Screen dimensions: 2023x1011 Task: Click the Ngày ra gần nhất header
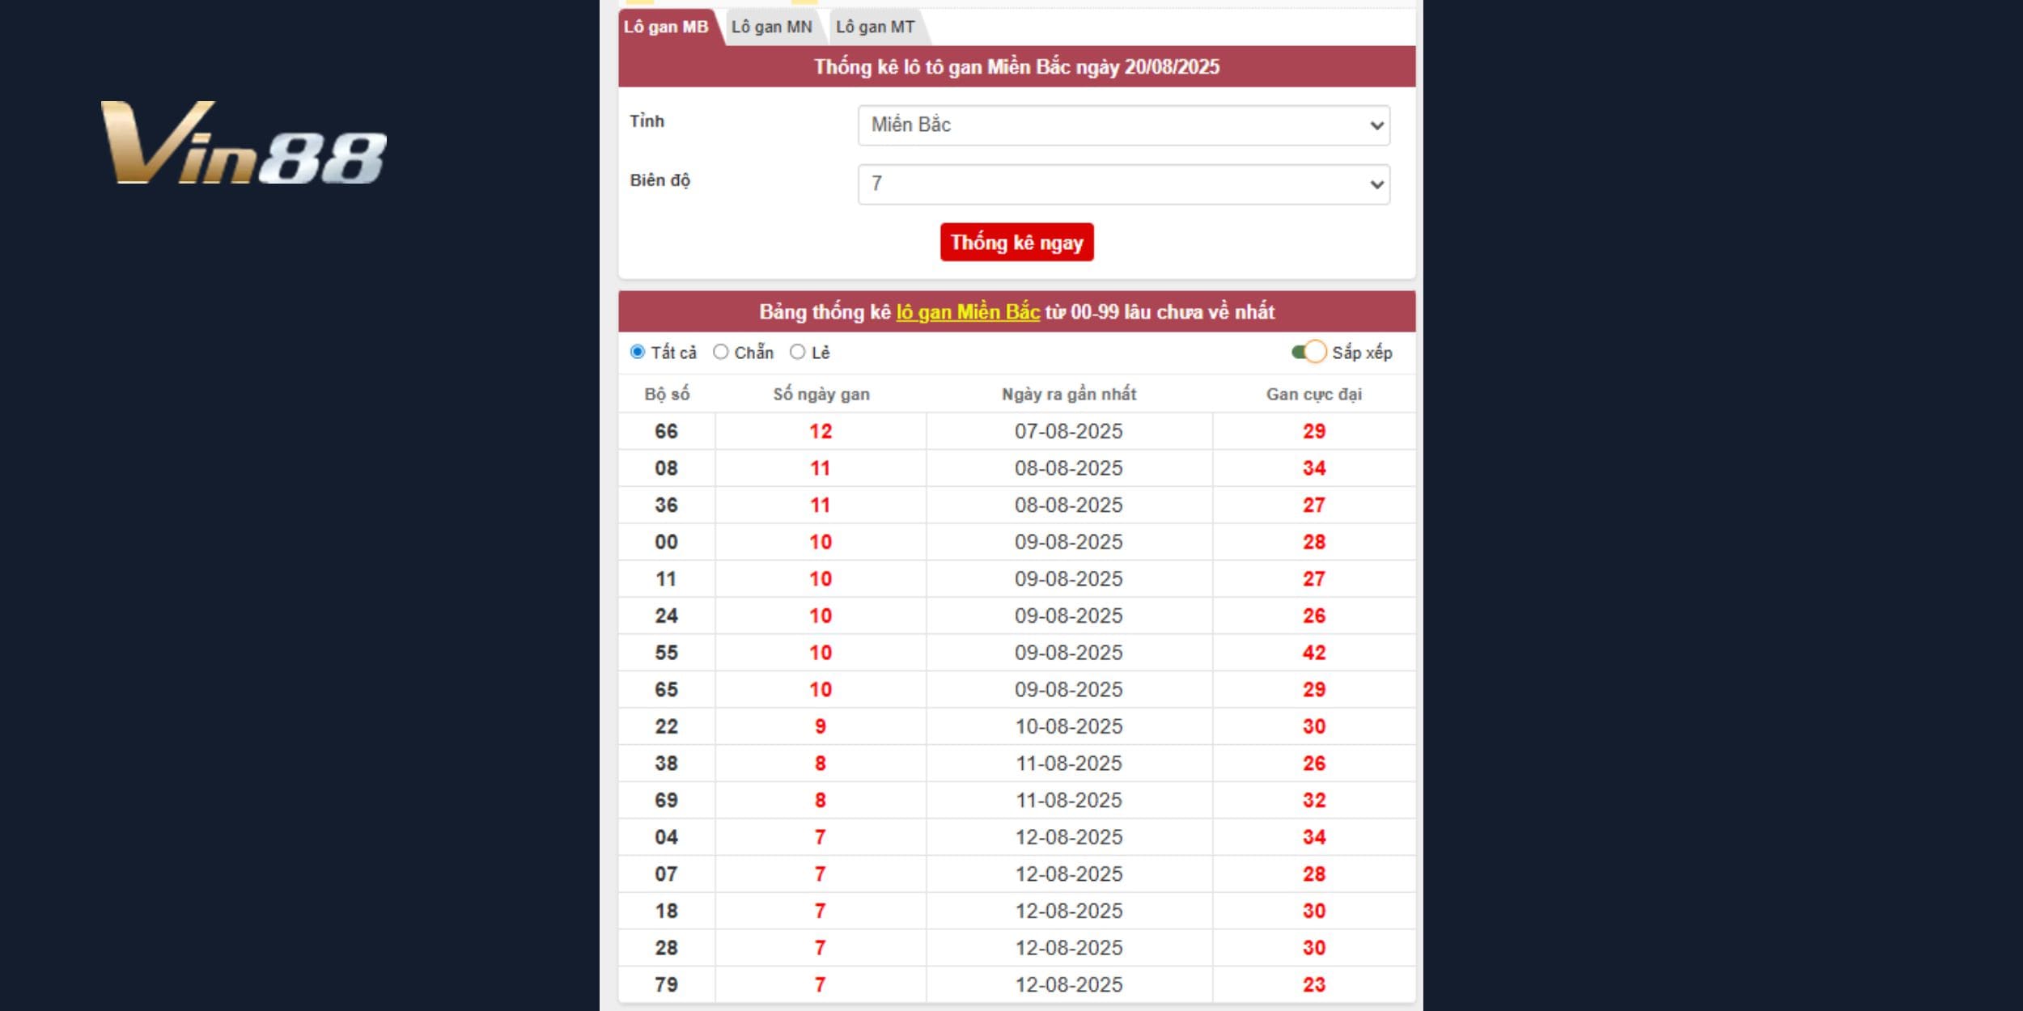(1068, 395)
